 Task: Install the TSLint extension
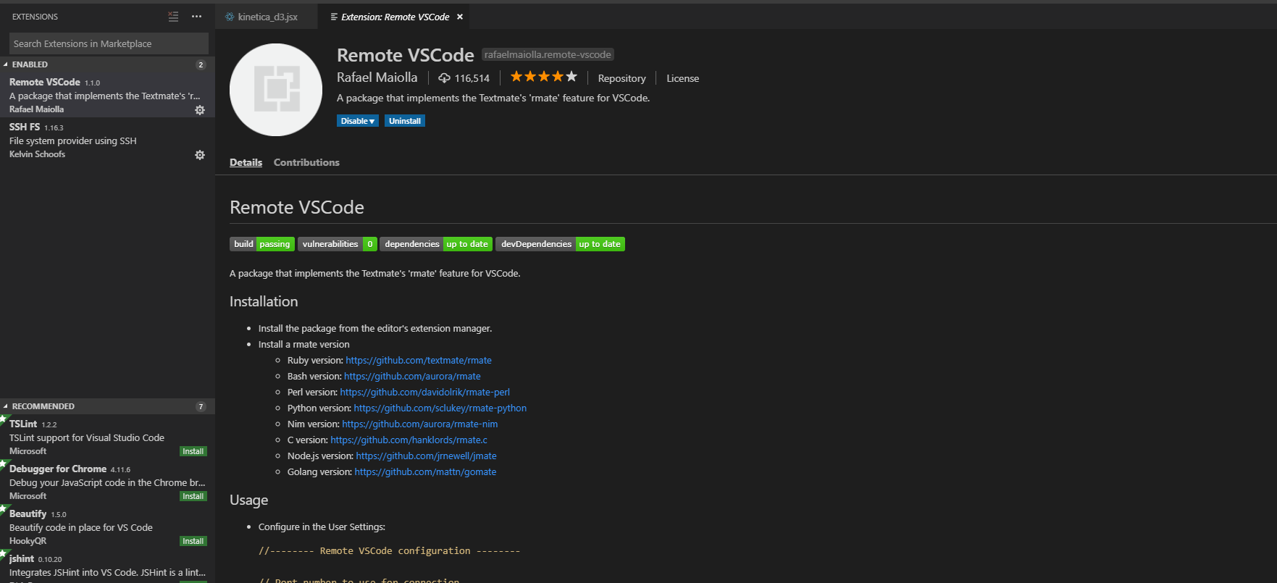(x=193, y=451)
